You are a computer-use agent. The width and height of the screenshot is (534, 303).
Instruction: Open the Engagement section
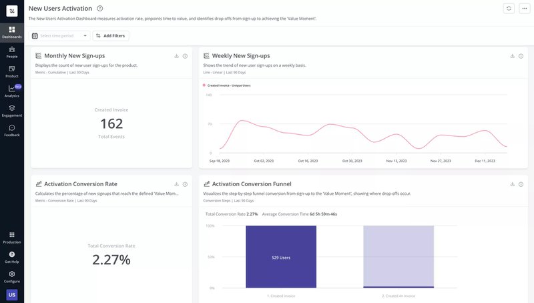point(11,111)
